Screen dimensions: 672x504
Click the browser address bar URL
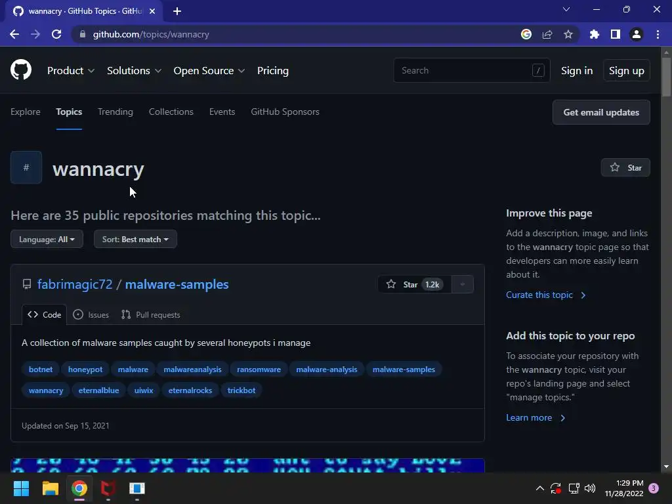(x=151, y=34)
